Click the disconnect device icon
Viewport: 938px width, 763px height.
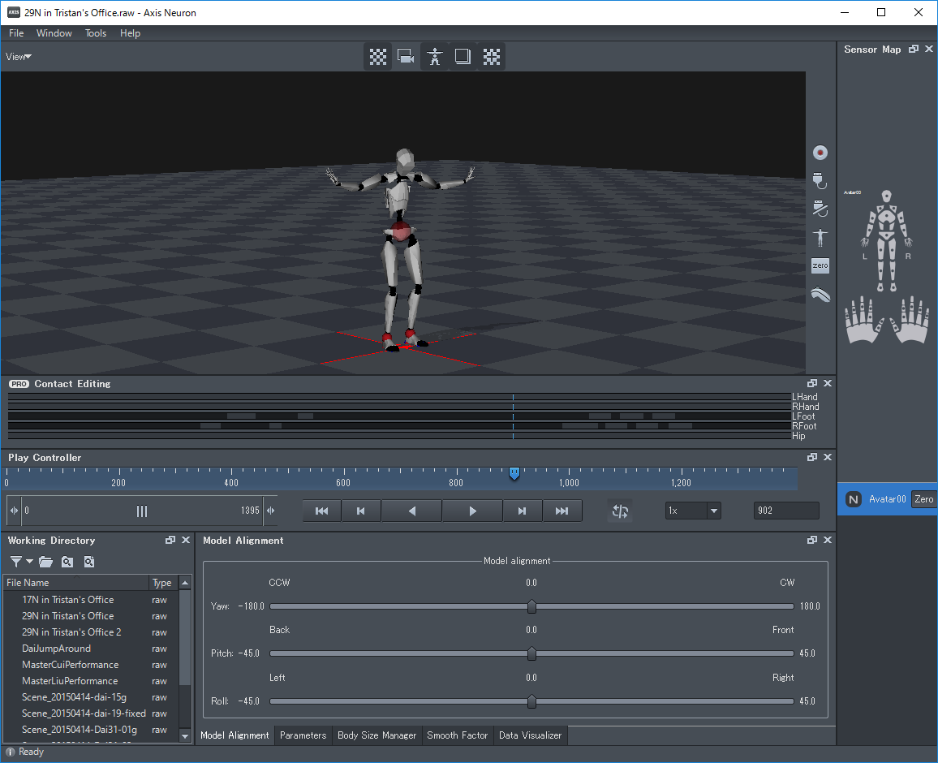click(820, 209)
